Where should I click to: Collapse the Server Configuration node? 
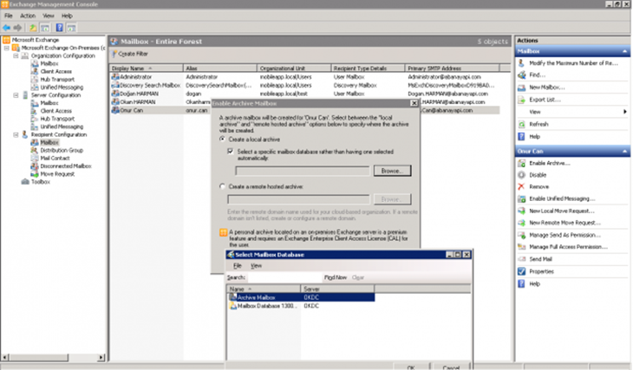pyautogui.click(x=16, y=95)
